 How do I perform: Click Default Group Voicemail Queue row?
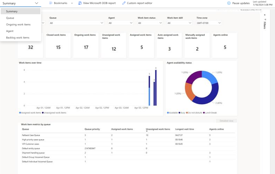(128, 157)
